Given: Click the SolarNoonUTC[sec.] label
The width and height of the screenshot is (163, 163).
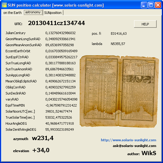Looking at the screenshot, I should [20, 111].
